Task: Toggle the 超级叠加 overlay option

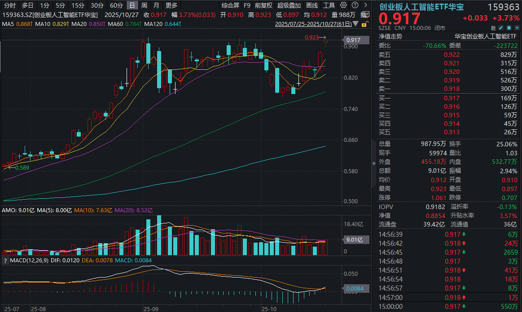Action: coord(289,5)
